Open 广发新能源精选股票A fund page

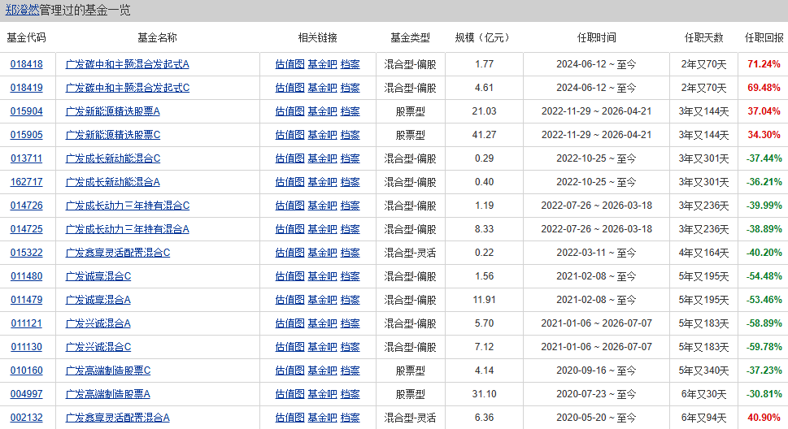[112, 111]
